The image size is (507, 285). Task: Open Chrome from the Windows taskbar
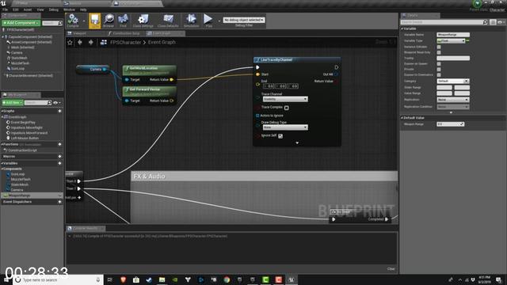(227, 279)
